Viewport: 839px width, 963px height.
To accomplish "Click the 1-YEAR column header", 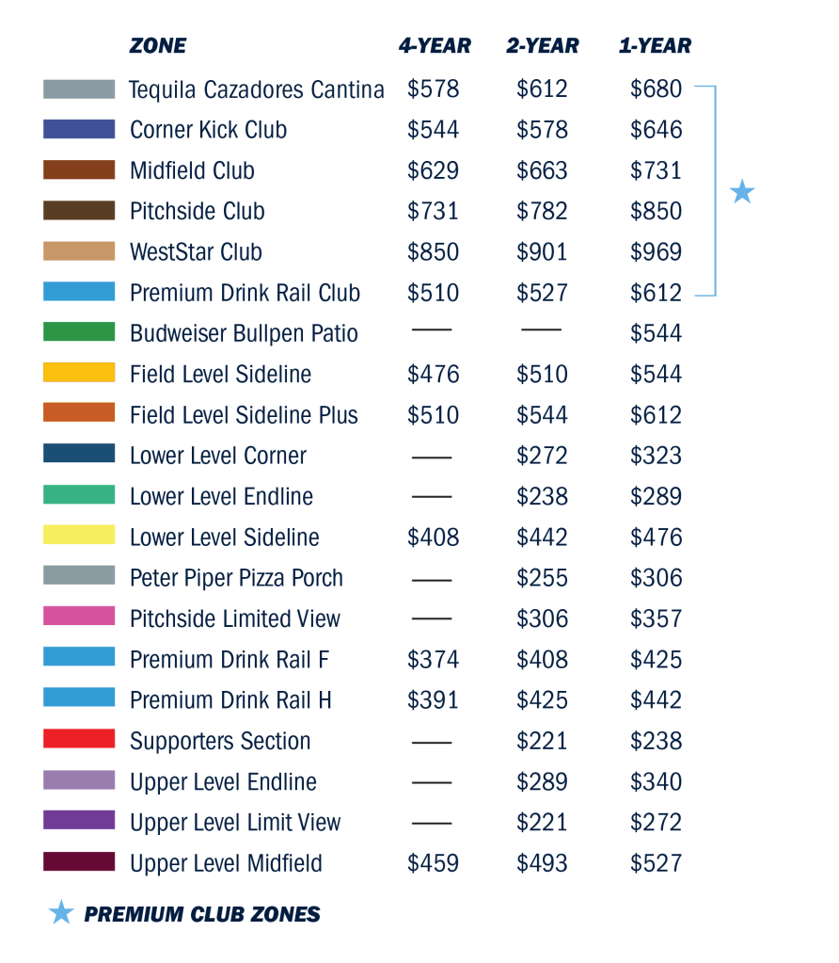I will (x=655, y=45).
